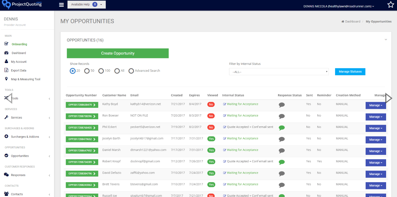
Task: Click the Export Data file icon
Action: click(6, 70)
